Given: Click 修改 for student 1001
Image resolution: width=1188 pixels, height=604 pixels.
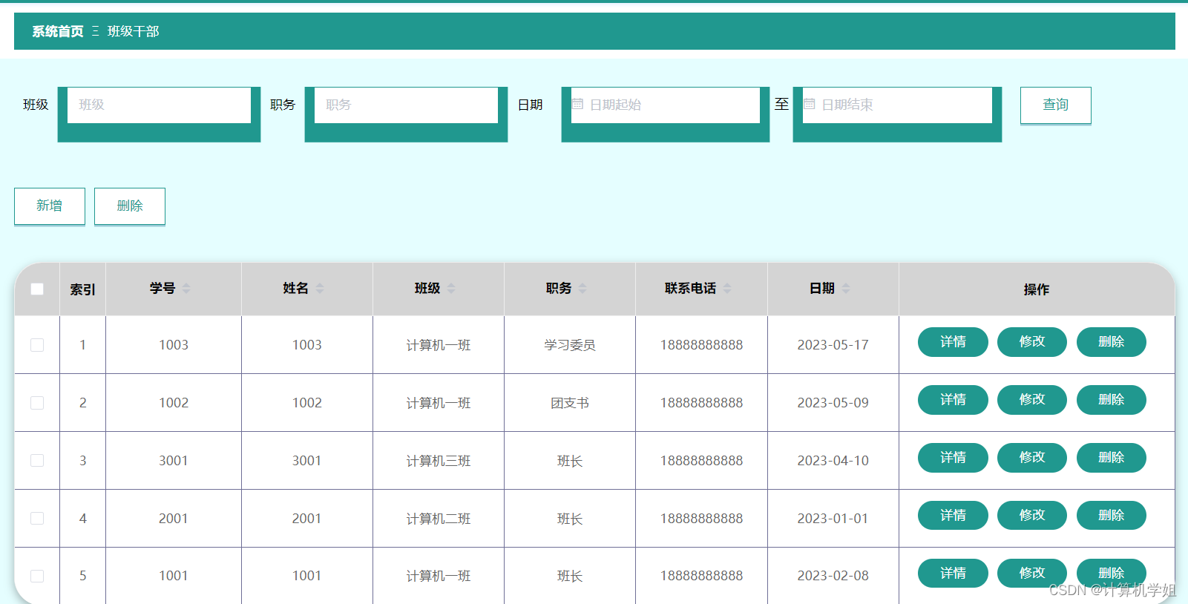Looking at the screenshot, I should [1032, 574].
